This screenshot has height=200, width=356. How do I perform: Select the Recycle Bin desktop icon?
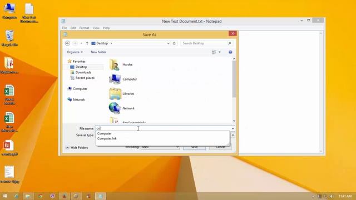pyautogui.click(x=9, y=38)
